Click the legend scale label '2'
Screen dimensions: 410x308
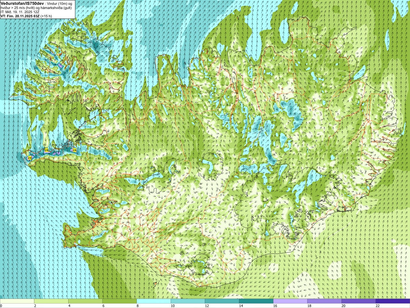click(35, 306)
